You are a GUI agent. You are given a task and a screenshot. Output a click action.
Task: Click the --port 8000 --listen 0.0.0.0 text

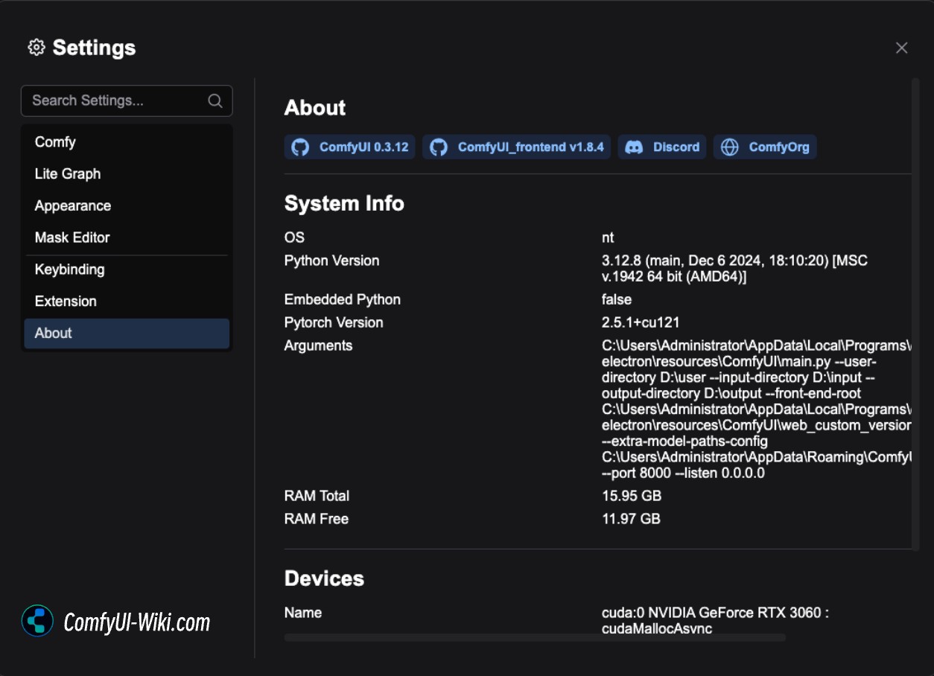tap(683, 473)
